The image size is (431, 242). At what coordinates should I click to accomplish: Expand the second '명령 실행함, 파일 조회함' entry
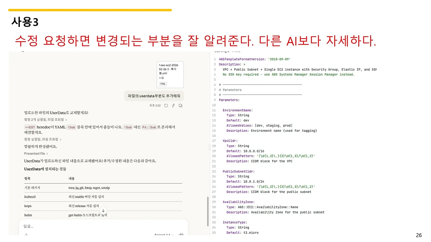[x=42, y=139]
